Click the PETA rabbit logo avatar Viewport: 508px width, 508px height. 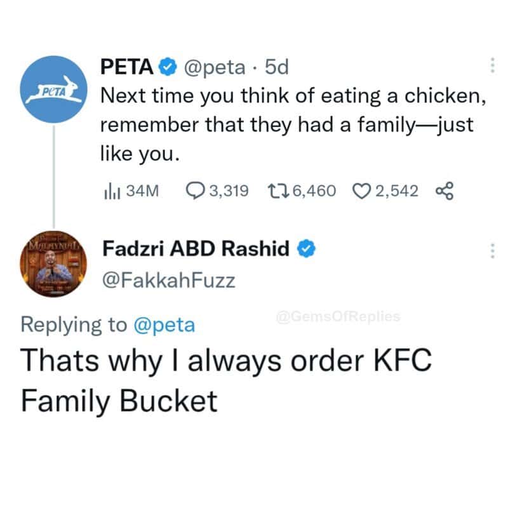(x=54, y=91)
